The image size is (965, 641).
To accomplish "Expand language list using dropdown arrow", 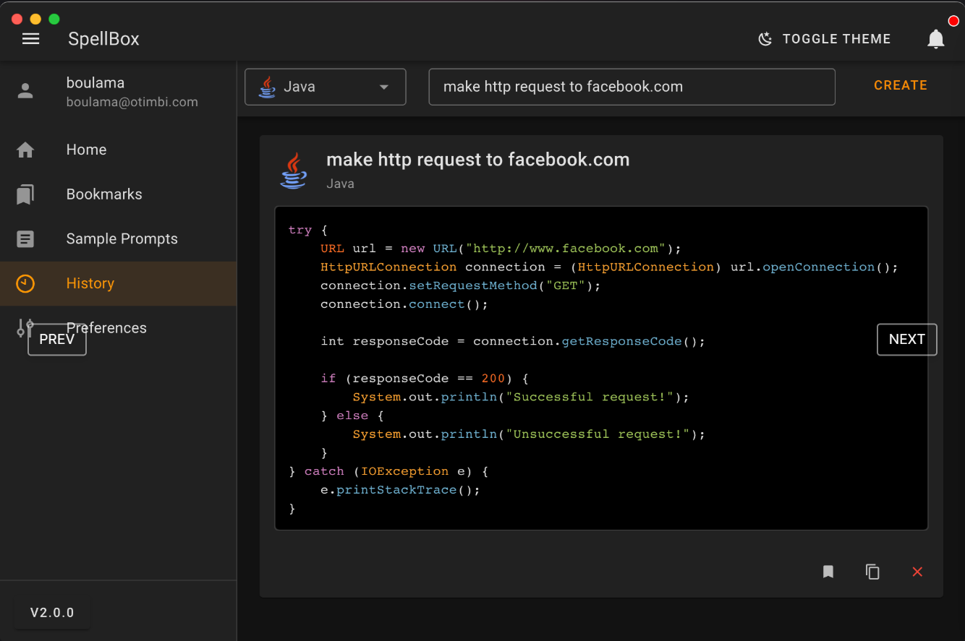I will coord(384,87).
